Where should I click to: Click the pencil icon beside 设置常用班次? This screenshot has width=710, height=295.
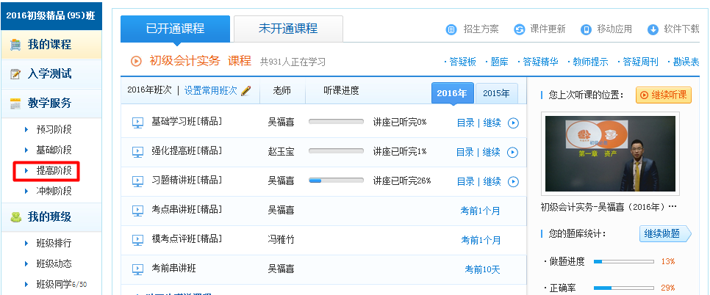(x=245, y=91)
